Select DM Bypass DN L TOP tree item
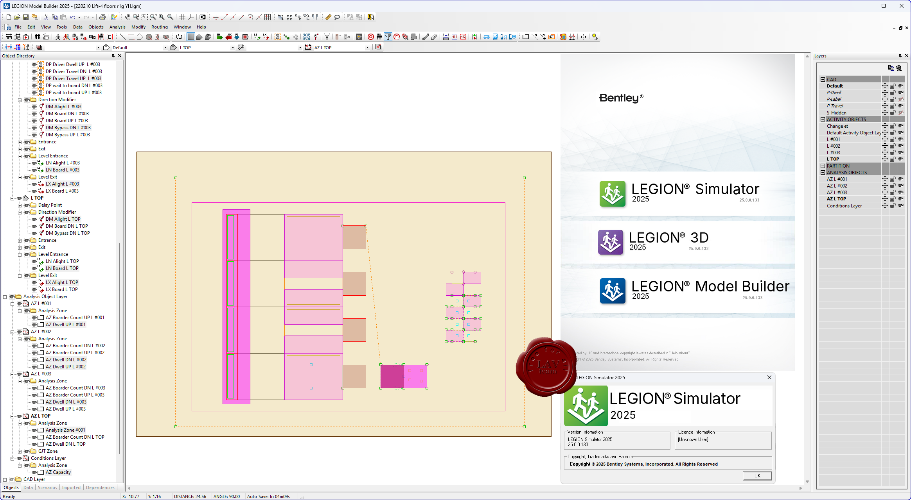 coord(68,233)
